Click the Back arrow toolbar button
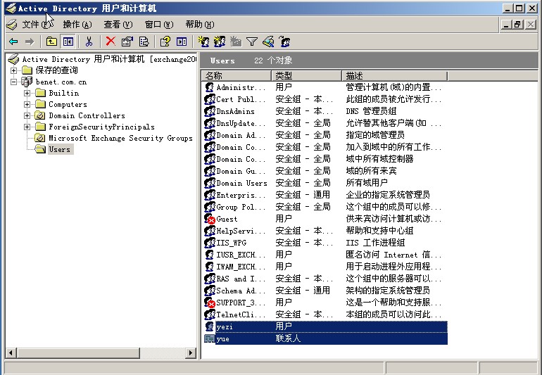This screenshot has height=375, width=542. (13, 42)
